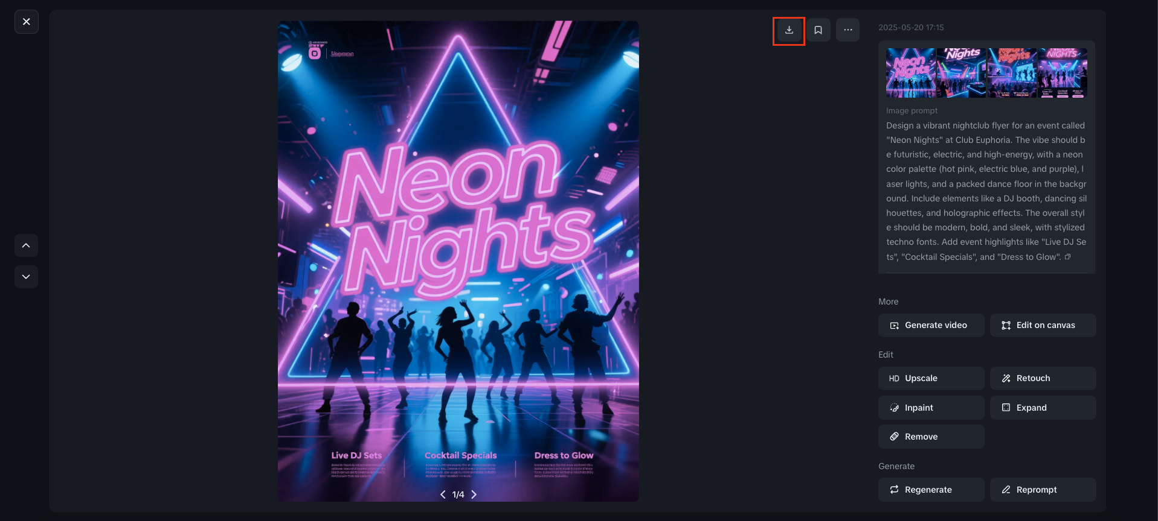The height and width of the screenshot is (521, 1158).
Task: Copy the full image prompt
Action: click(x=1068, y=256)
